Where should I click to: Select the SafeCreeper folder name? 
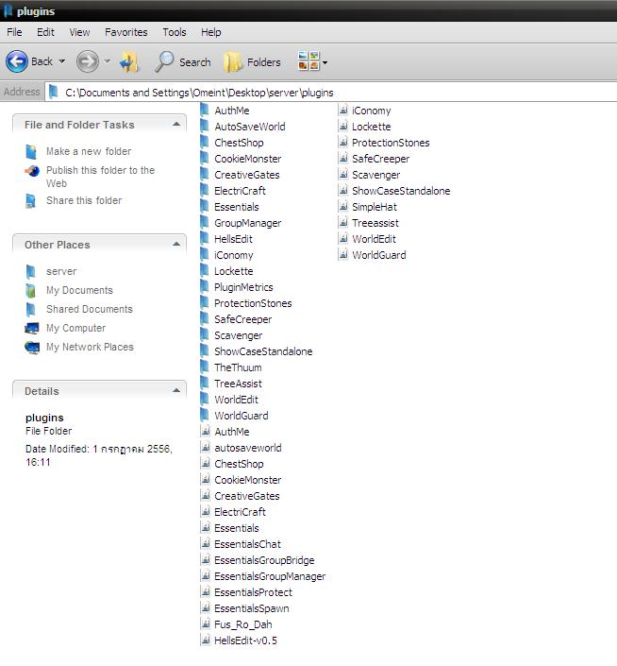pyautogui.click(x=243, y=319)
